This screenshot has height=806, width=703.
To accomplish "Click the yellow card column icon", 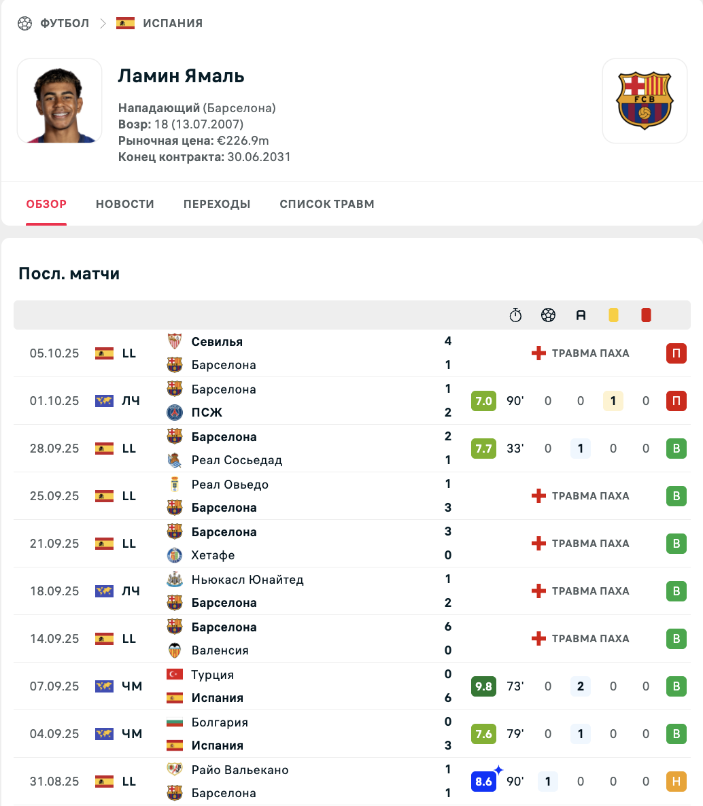I will tap(613, 315).
